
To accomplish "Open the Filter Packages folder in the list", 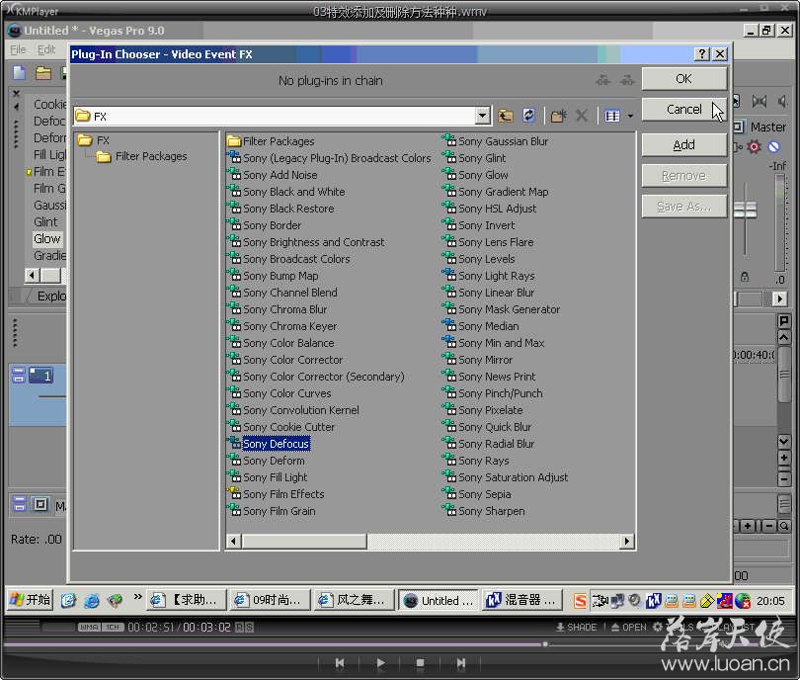I will (x=279, y=141).
